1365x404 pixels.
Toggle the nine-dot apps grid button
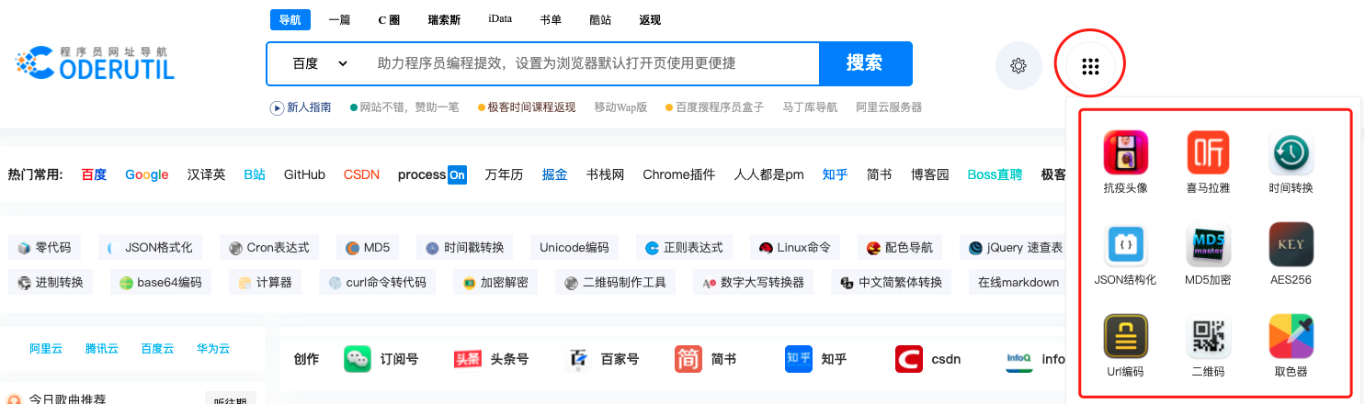click(1091, 66)
